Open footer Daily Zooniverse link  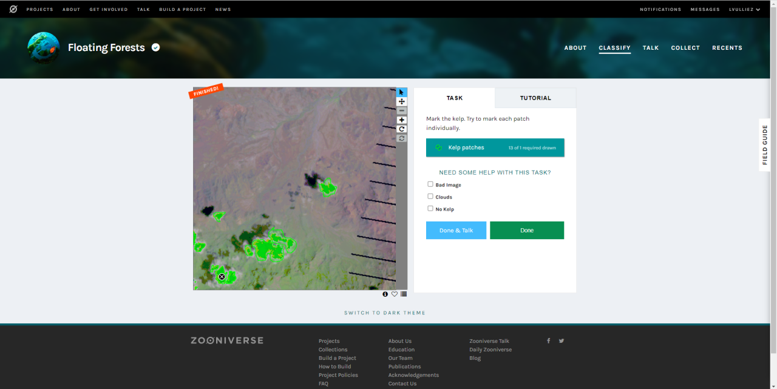pyautogui.click(x=490, y=350)
